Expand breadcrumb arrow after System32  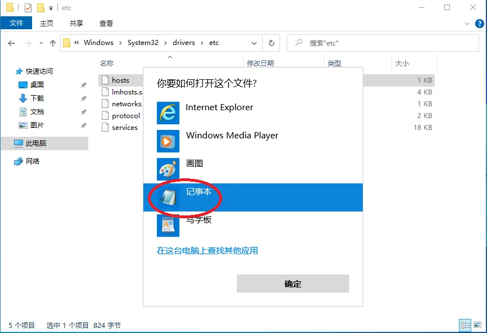[x=165, y=43]
